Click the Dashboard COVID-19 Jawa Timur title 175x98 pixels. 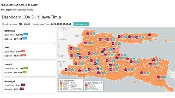31,17
